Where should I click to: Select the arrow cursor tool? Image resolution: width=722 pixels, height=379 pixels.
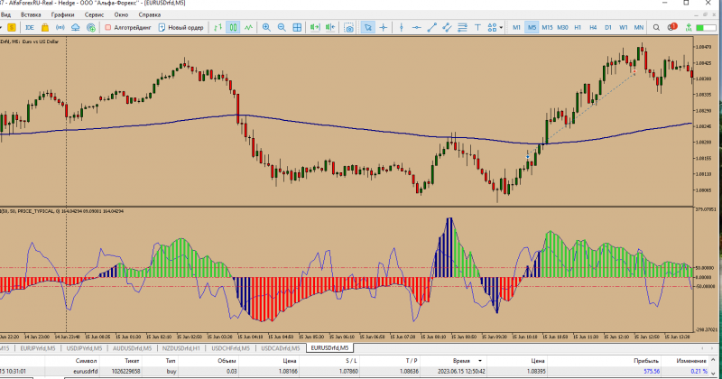[367, 28]
